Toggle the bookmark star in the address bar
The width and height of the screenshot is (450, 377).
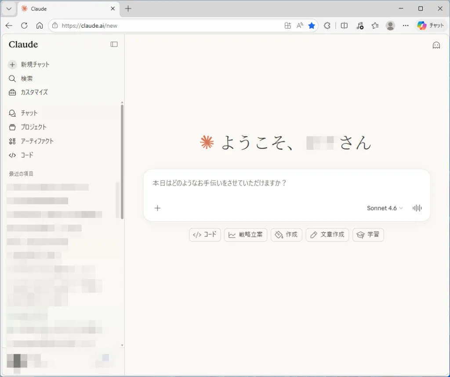312,25
